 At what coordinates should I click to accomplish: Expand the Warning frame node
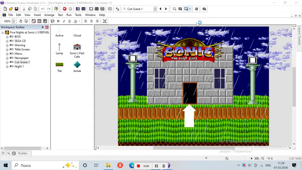(x=7, y=45)
